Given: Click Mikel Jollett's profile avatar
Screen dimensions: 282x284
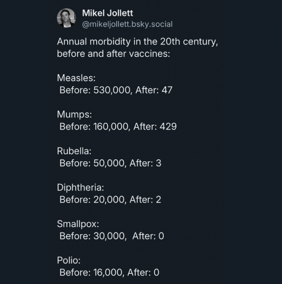Looking at the screenshot, I should tap(67, 18).
